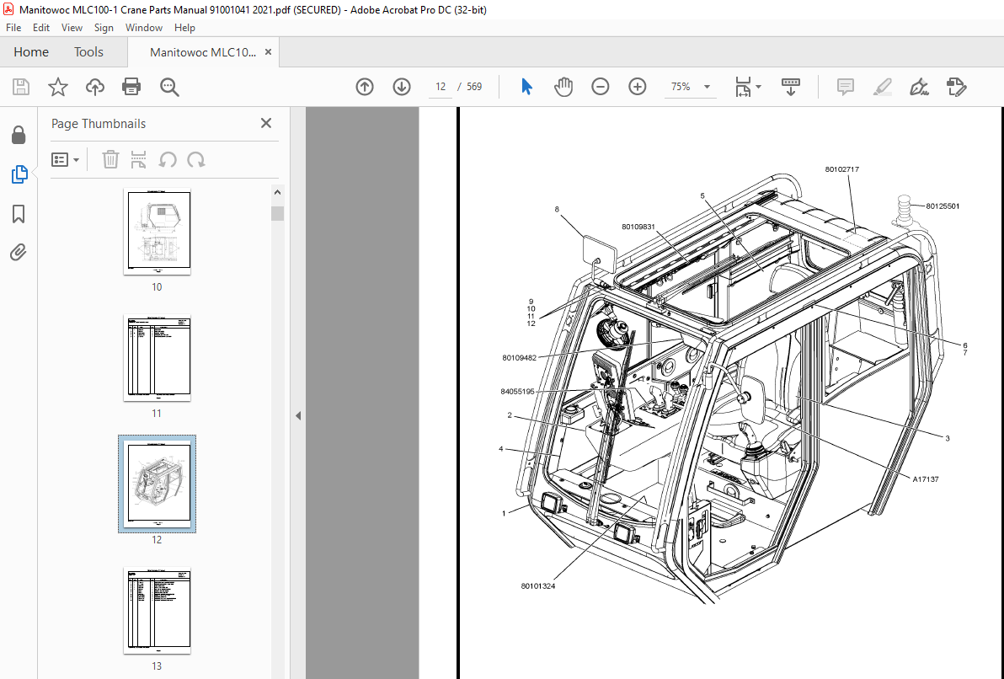This screenshot has height=679, width=1004.
Task: Click the Stamp tool icon
Action: tap(957, 87)
